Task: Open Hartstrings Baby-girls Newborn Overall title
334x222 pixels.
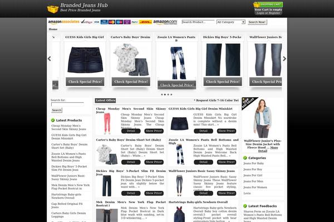Action: 198,202
